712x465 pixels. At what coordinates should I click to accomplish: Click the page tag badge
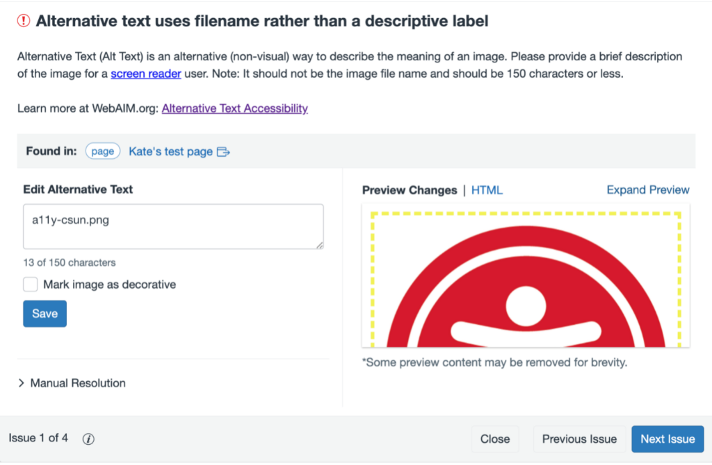[x=103, y=151]
